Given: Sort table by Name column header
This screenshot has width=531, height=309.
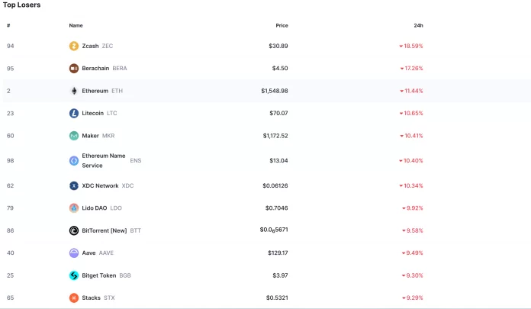Looking at the screenshot, I should point(76,25).
